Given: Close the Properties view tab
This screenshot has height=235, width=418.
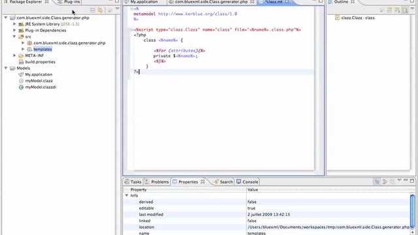Looking at the screenshot, I should tap(202, 181).
